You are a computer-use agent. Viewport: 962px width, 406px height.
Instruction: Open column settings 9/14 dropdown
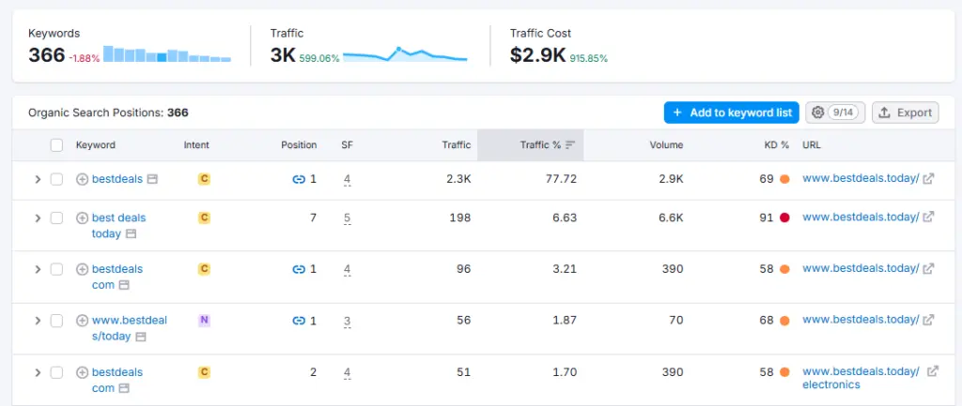(834, 113)
